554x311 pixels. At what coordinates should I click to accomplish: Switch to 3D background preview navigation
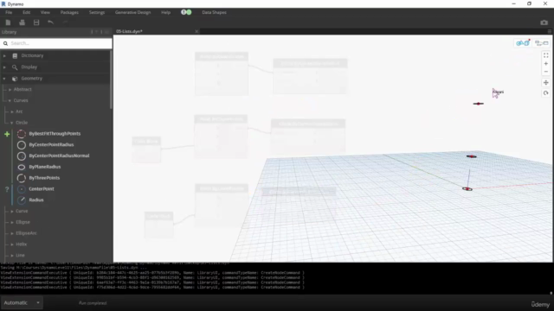[523, 43]
